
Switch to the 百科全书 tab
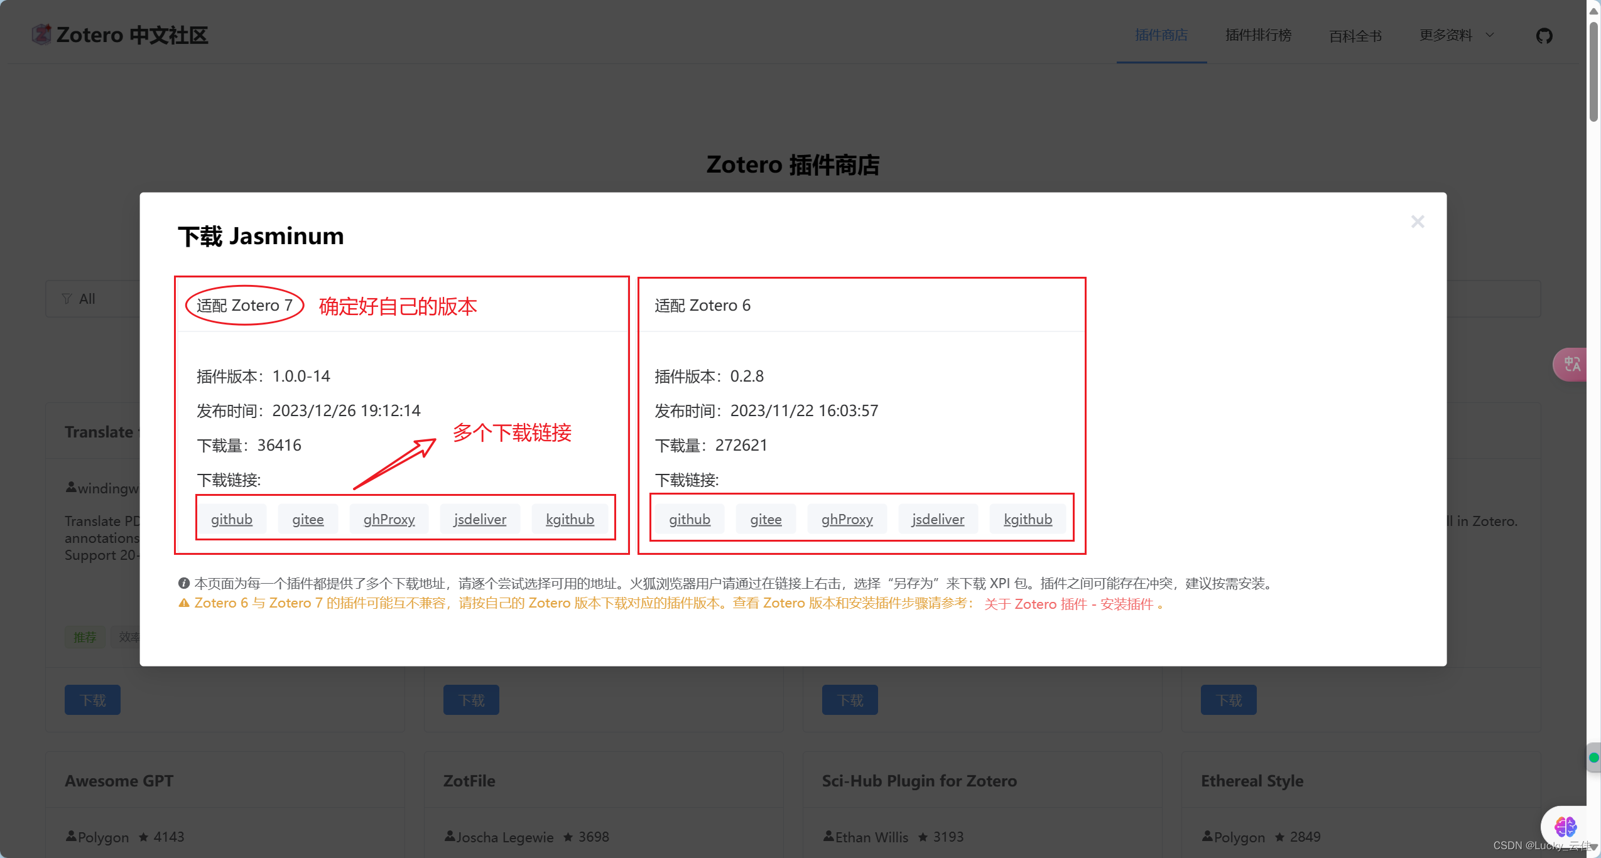click(x=1355, y=36)
